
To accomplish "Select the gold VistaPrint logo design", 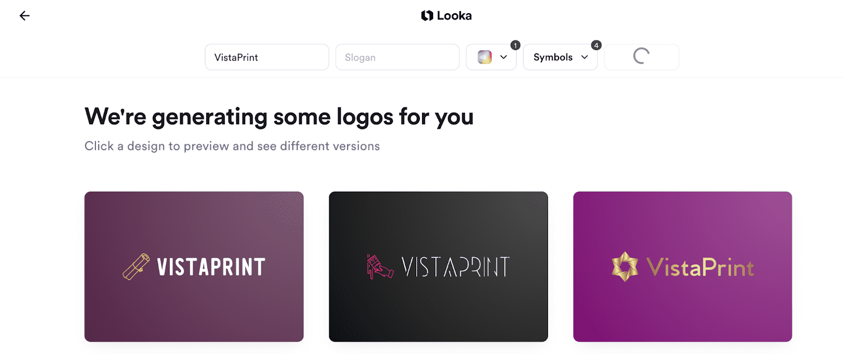I will pyautogui.click(x=682, y=267).
